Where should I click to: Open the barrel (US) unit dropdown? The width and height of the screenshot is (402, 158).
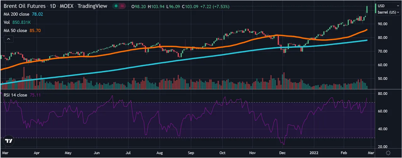388,12
